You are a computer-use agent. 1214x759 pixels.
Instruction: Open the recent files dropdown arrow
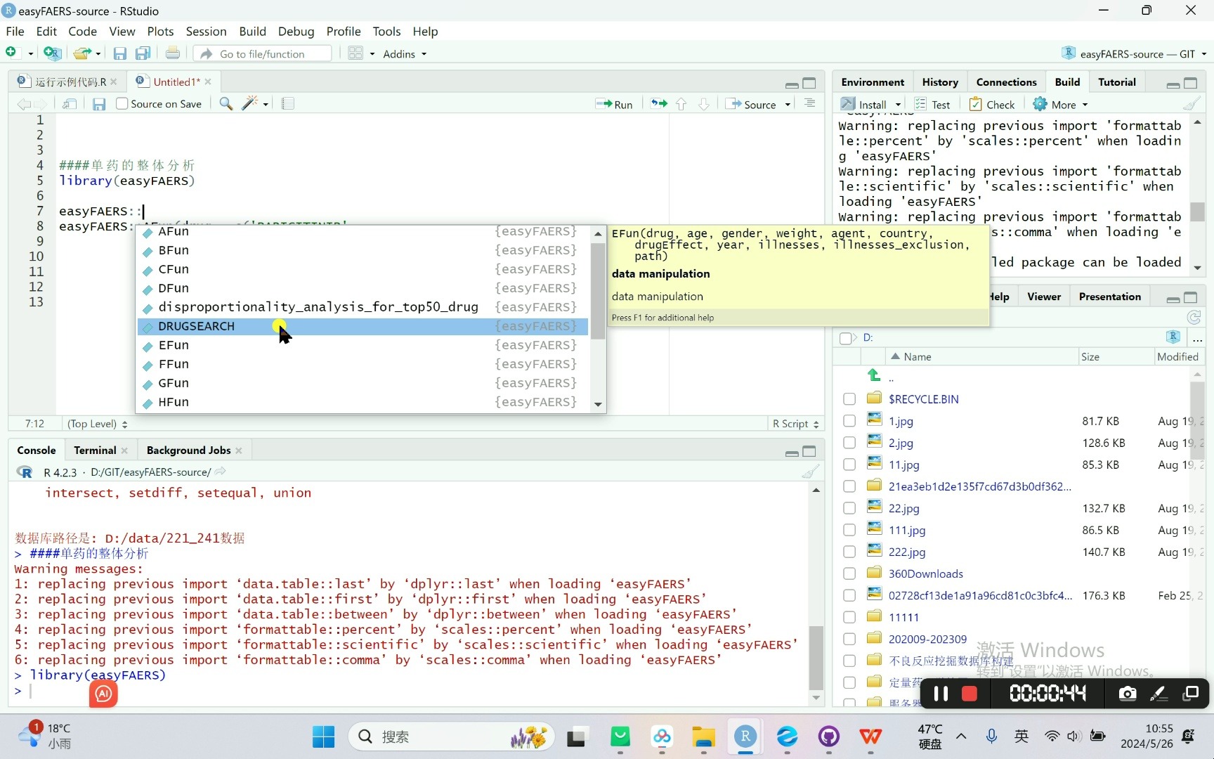click(98, 53)
